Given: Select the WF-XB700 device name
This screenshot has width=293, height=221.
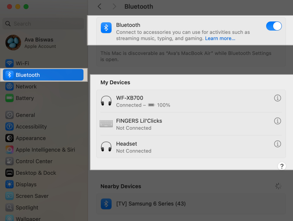Looking at the screenshot, I should pos(130,98).
